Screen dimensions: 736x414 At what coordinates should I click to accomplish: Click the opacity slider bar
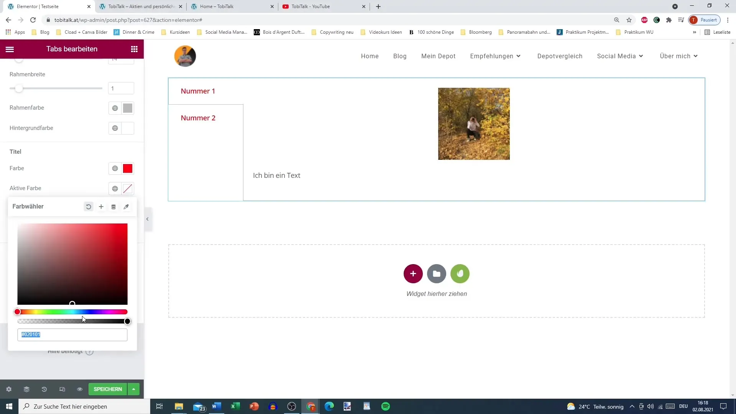click(72, 321)
